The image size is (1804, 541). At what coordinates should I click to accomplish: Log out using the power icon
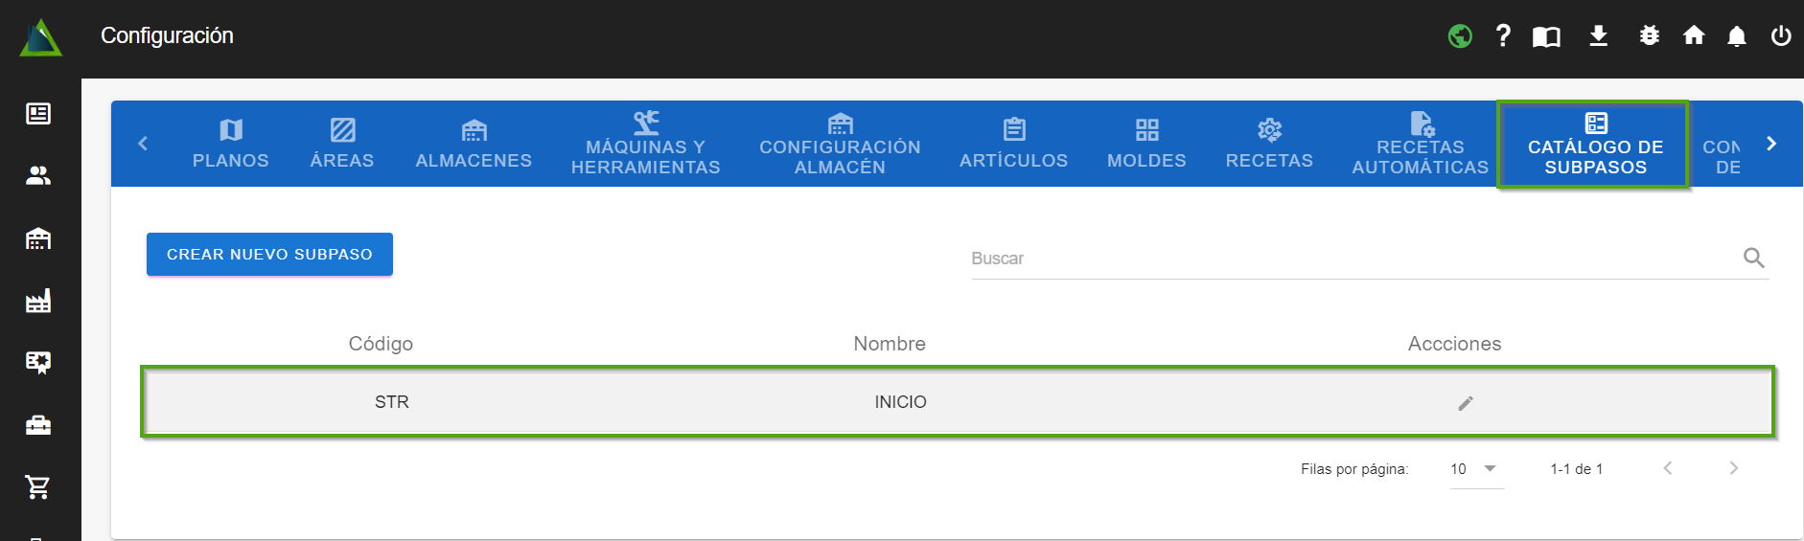(1781, 36)
